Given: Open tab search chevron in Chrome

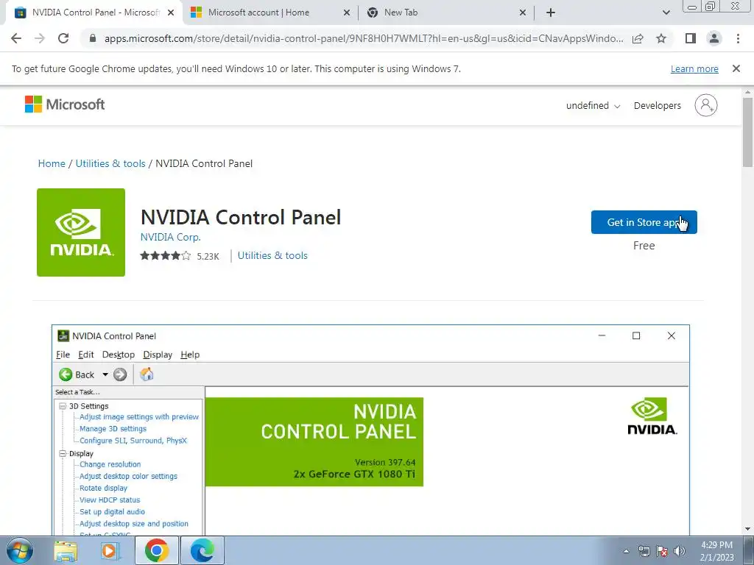Looking at the screenshot, I should point(666,13).
